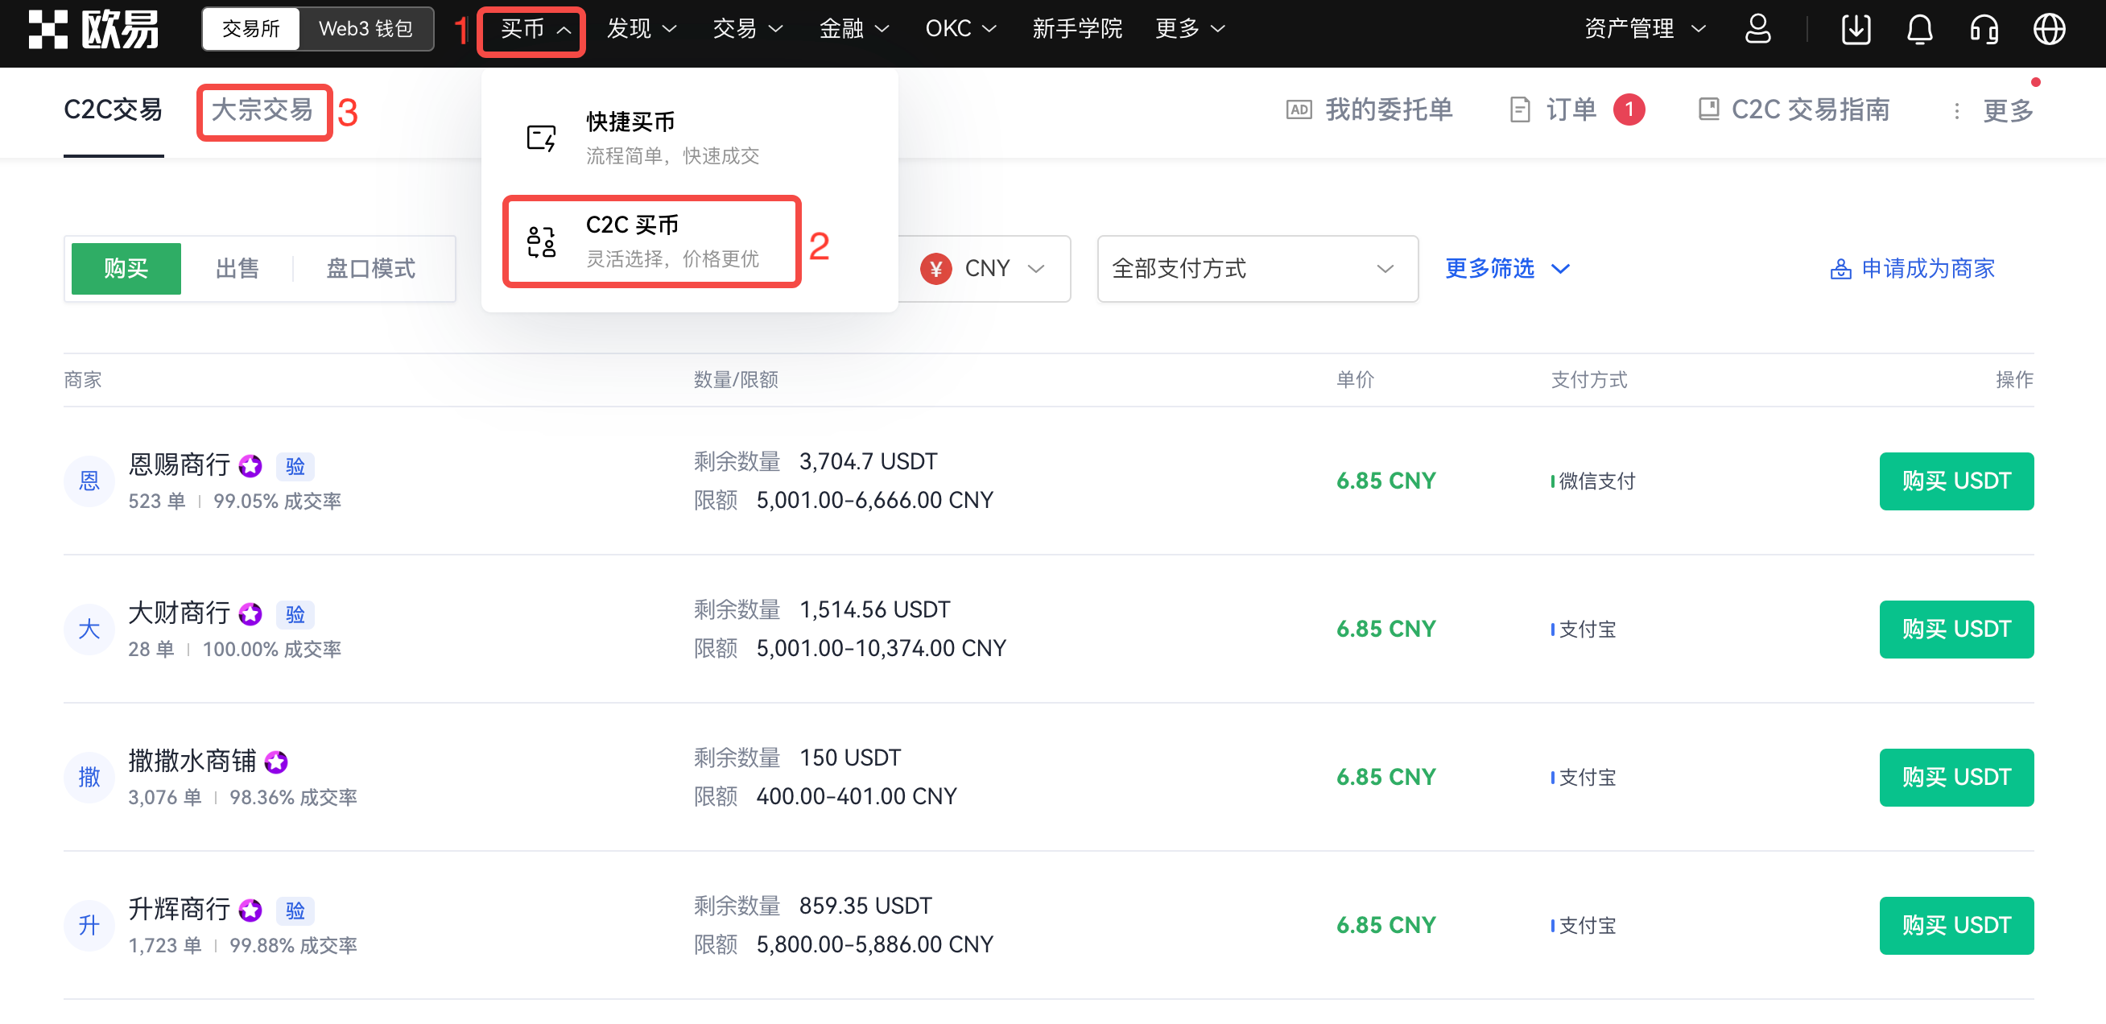Screen dimensions: 2106x1024
Task: Click the 3,704.7 USDT remaining quantity
Action: pos(867,462)
